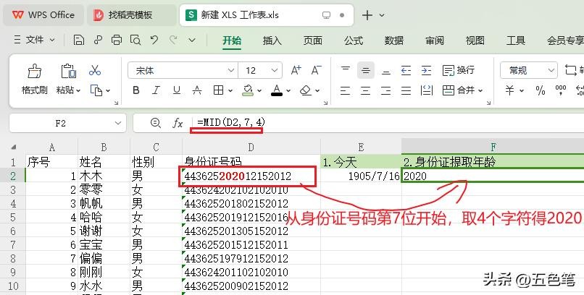Toggle Bold formatting
The height and width of the screenshot is (295, 584).
point(135,90)
